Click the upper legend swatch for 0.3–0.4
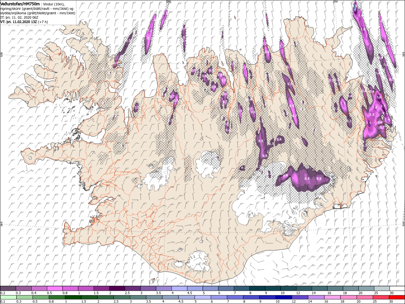This screenshot has height=304, width=405. [24, 288]
